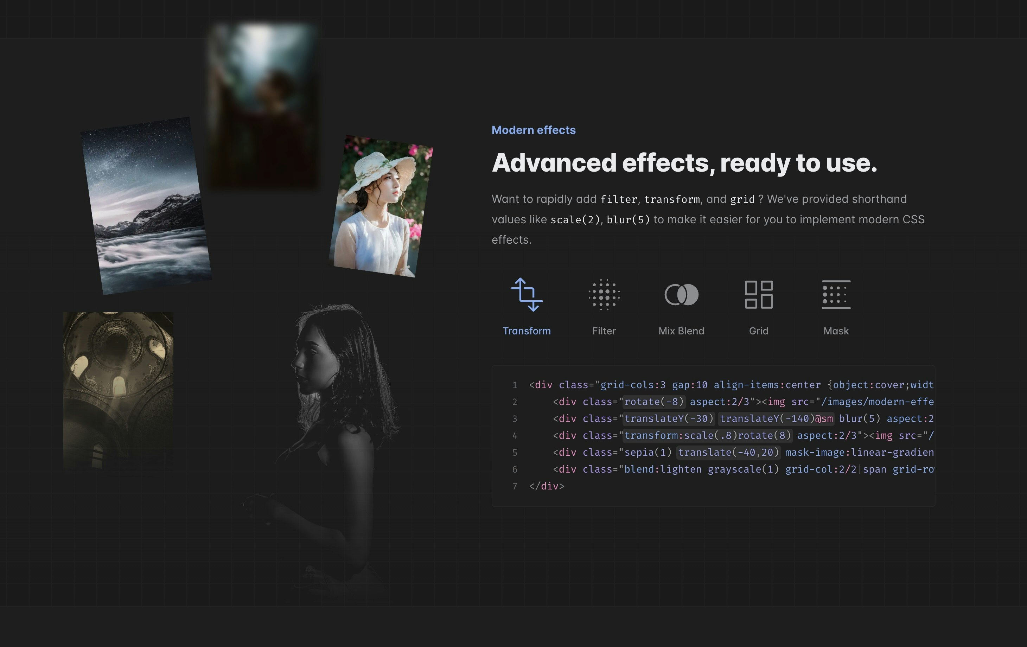The height and width of the screenshot is (647, 1027).
Task: Click the sepia cathedral dome photo
Action: pyautogui.click(x=118, y=391)
